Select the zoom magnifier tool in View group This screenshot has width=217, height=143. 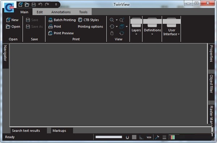tap(112, 20)
